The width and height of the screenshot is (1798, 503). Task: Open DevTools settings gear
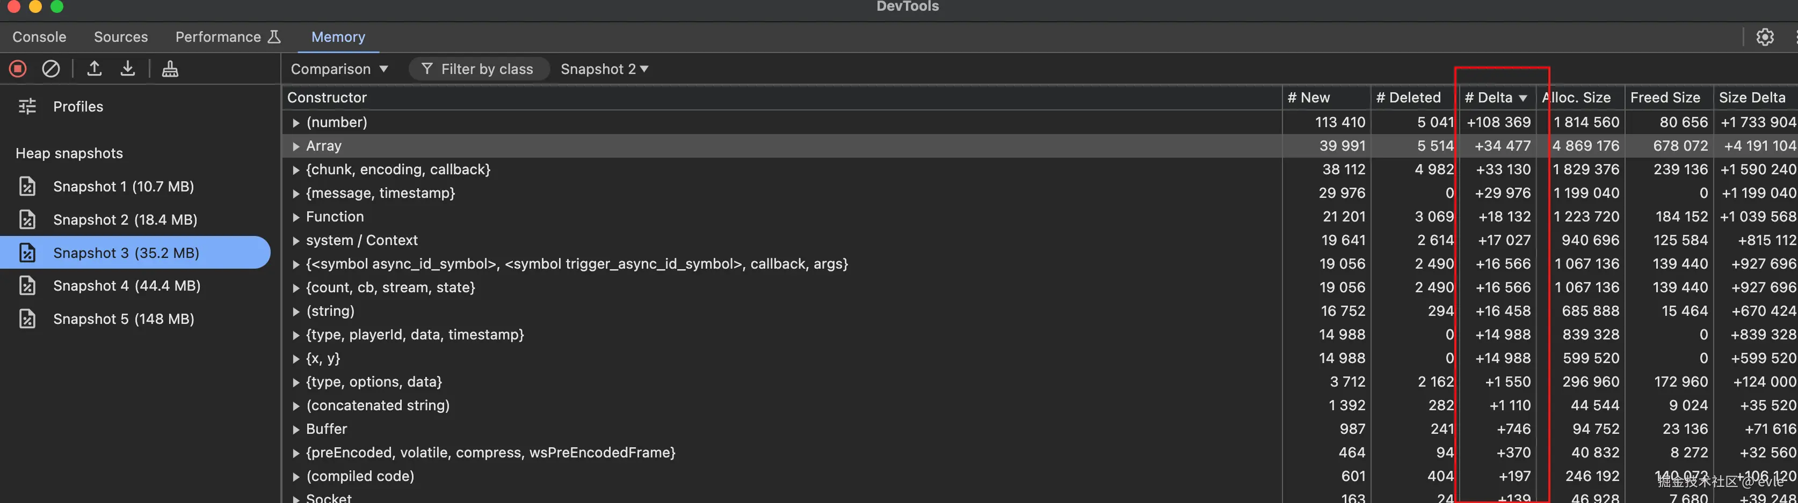tap(1765, 37)
